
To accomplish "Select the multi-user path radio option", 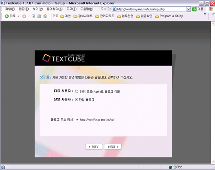I will (x=77, y=91).
